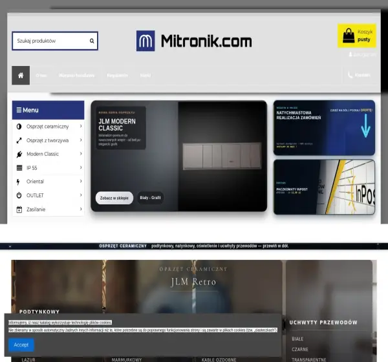388x362 pixels.
Task: Select Zasilanie menu entry
Action: point(48,209)
